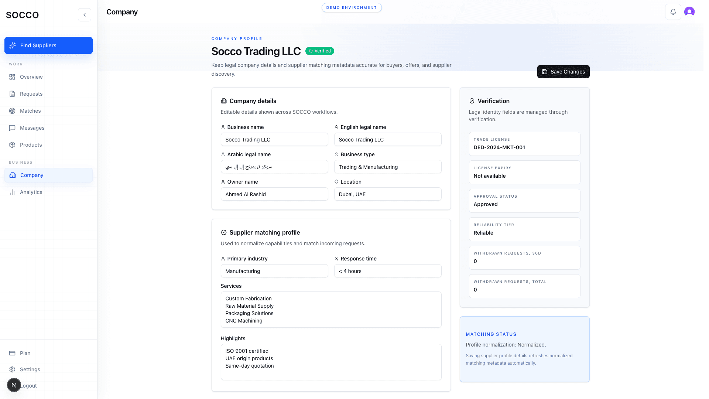Click the Messages chat bubble icon
This screenshot has width=709, height=399.
12,128
